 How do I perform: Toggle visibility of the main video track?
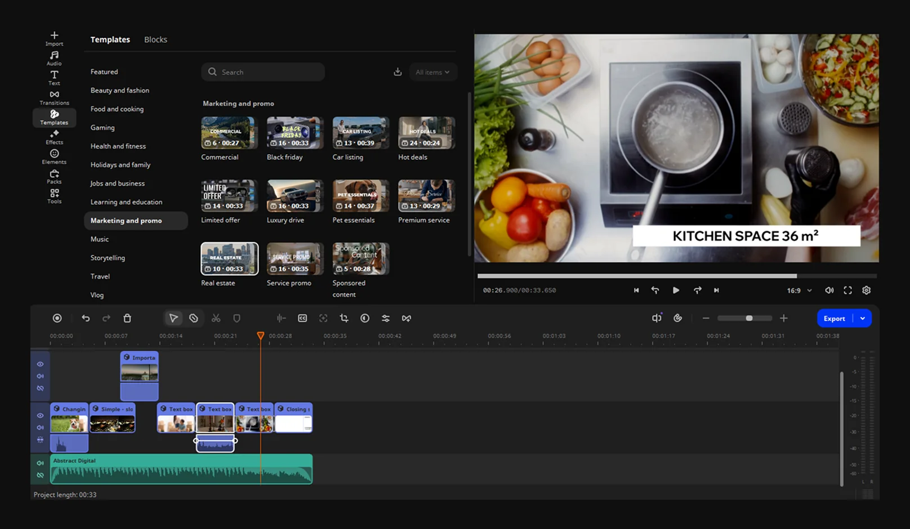40,415
